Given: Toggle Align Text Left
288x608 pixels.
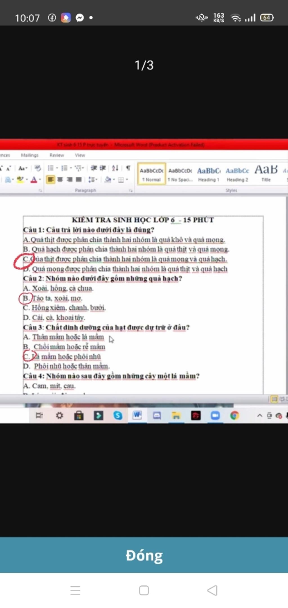Looking at the screenshot, I should pyautogui.click(x=51, y=179).
